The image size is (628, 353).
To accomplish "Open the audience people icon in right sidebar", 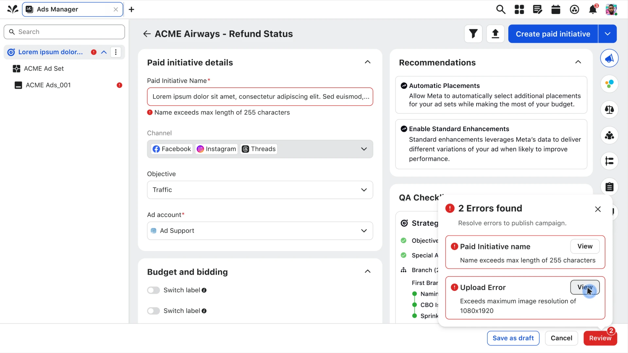I will [x=609, y=135].
